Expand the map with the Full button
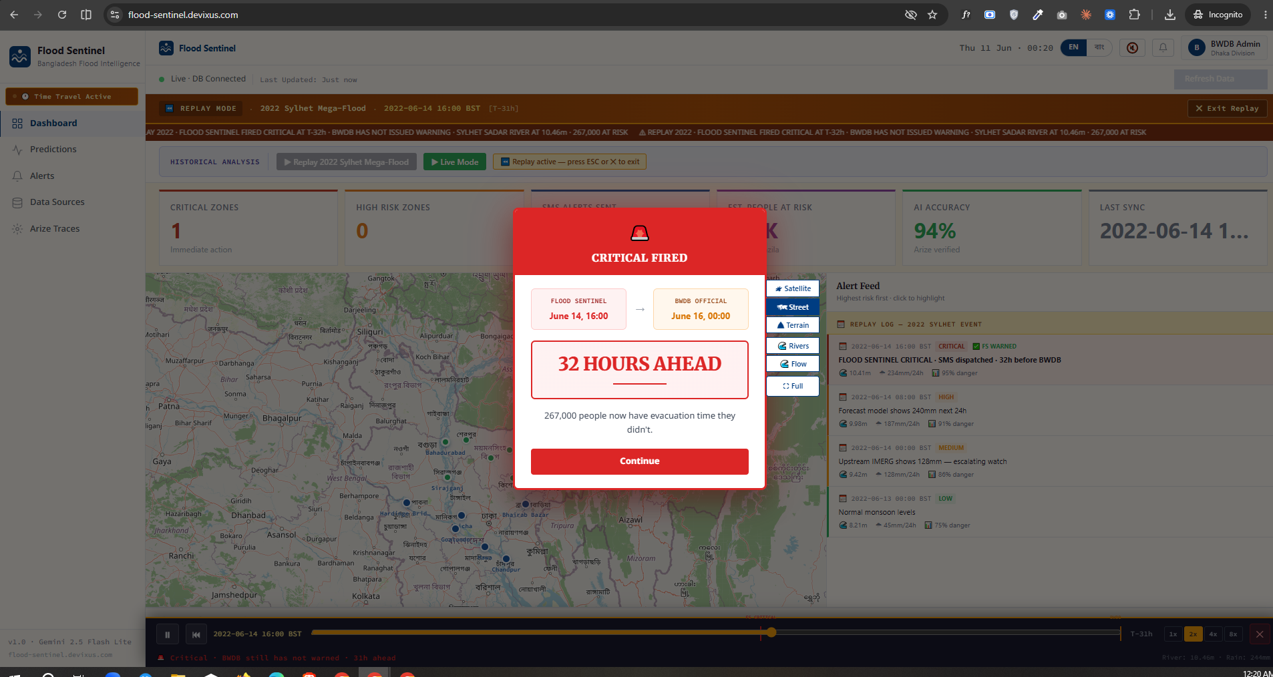This screenshot has height=677, width=1273. pos(793,386)
